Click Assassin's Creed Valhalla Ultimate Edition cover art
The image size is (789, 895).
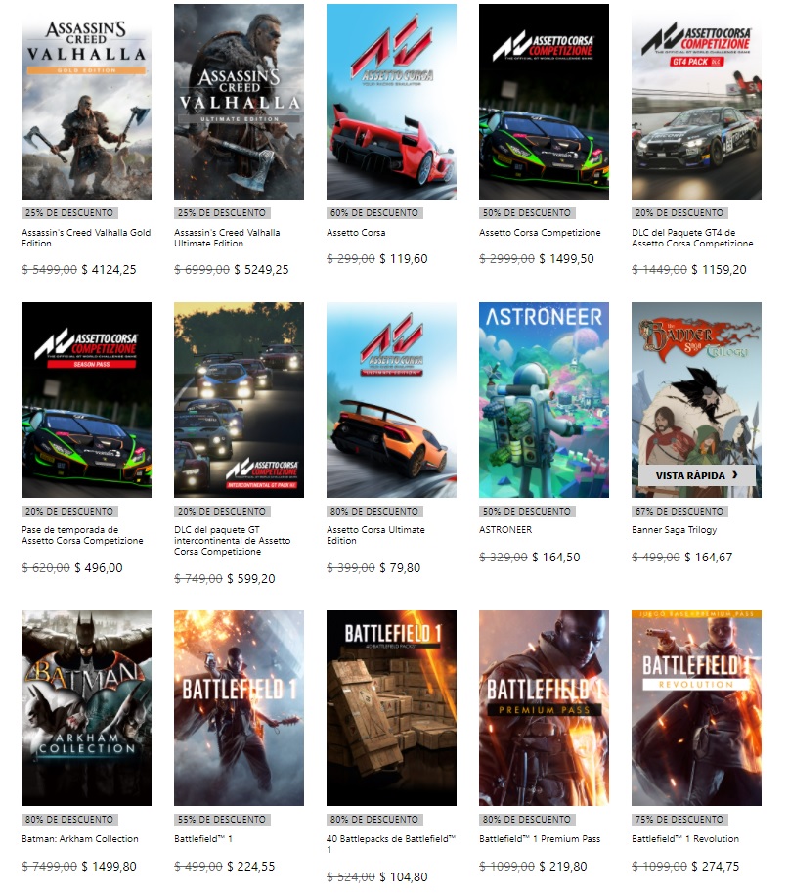click(239, 102)
